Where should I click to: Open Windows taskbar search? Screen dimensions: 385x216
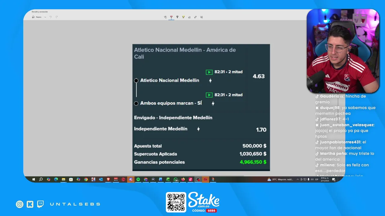[x=41, y=179]
